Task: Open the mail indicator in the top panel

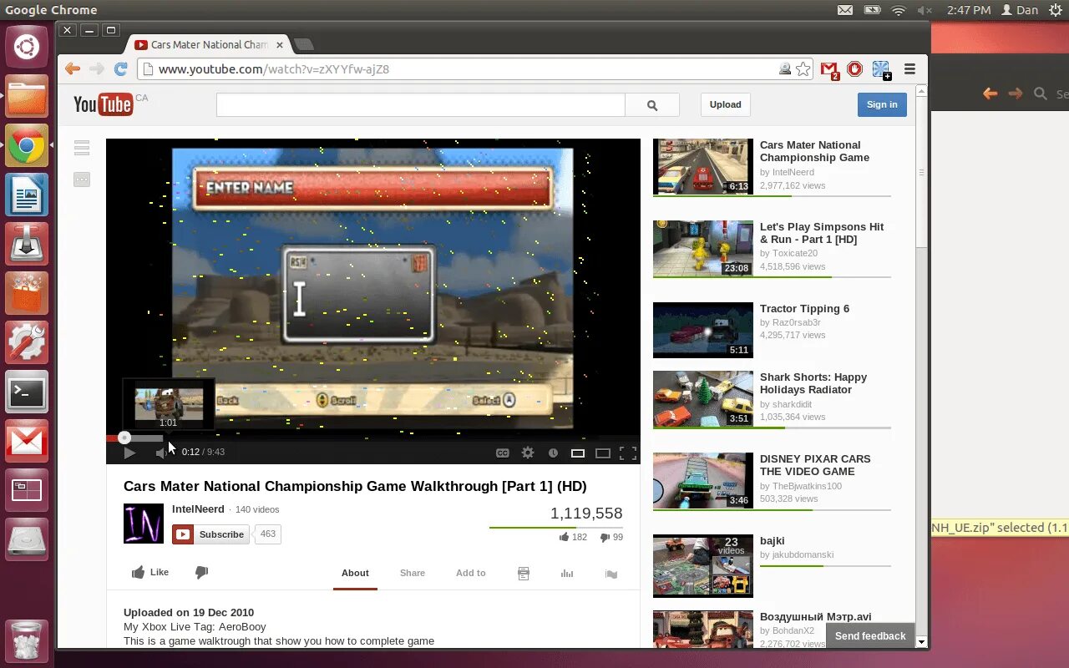Action: pyautogui.click(x=845, y=10)
